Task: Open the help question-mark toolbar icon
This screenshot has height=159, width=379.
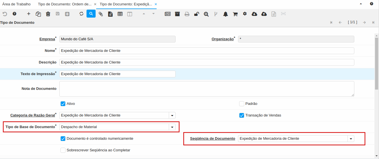Action: click(x=14, y=14)
